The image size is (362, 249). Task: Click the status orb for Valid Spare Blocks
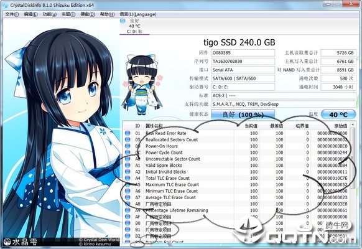pyautogui.click(x=128, y=166)
